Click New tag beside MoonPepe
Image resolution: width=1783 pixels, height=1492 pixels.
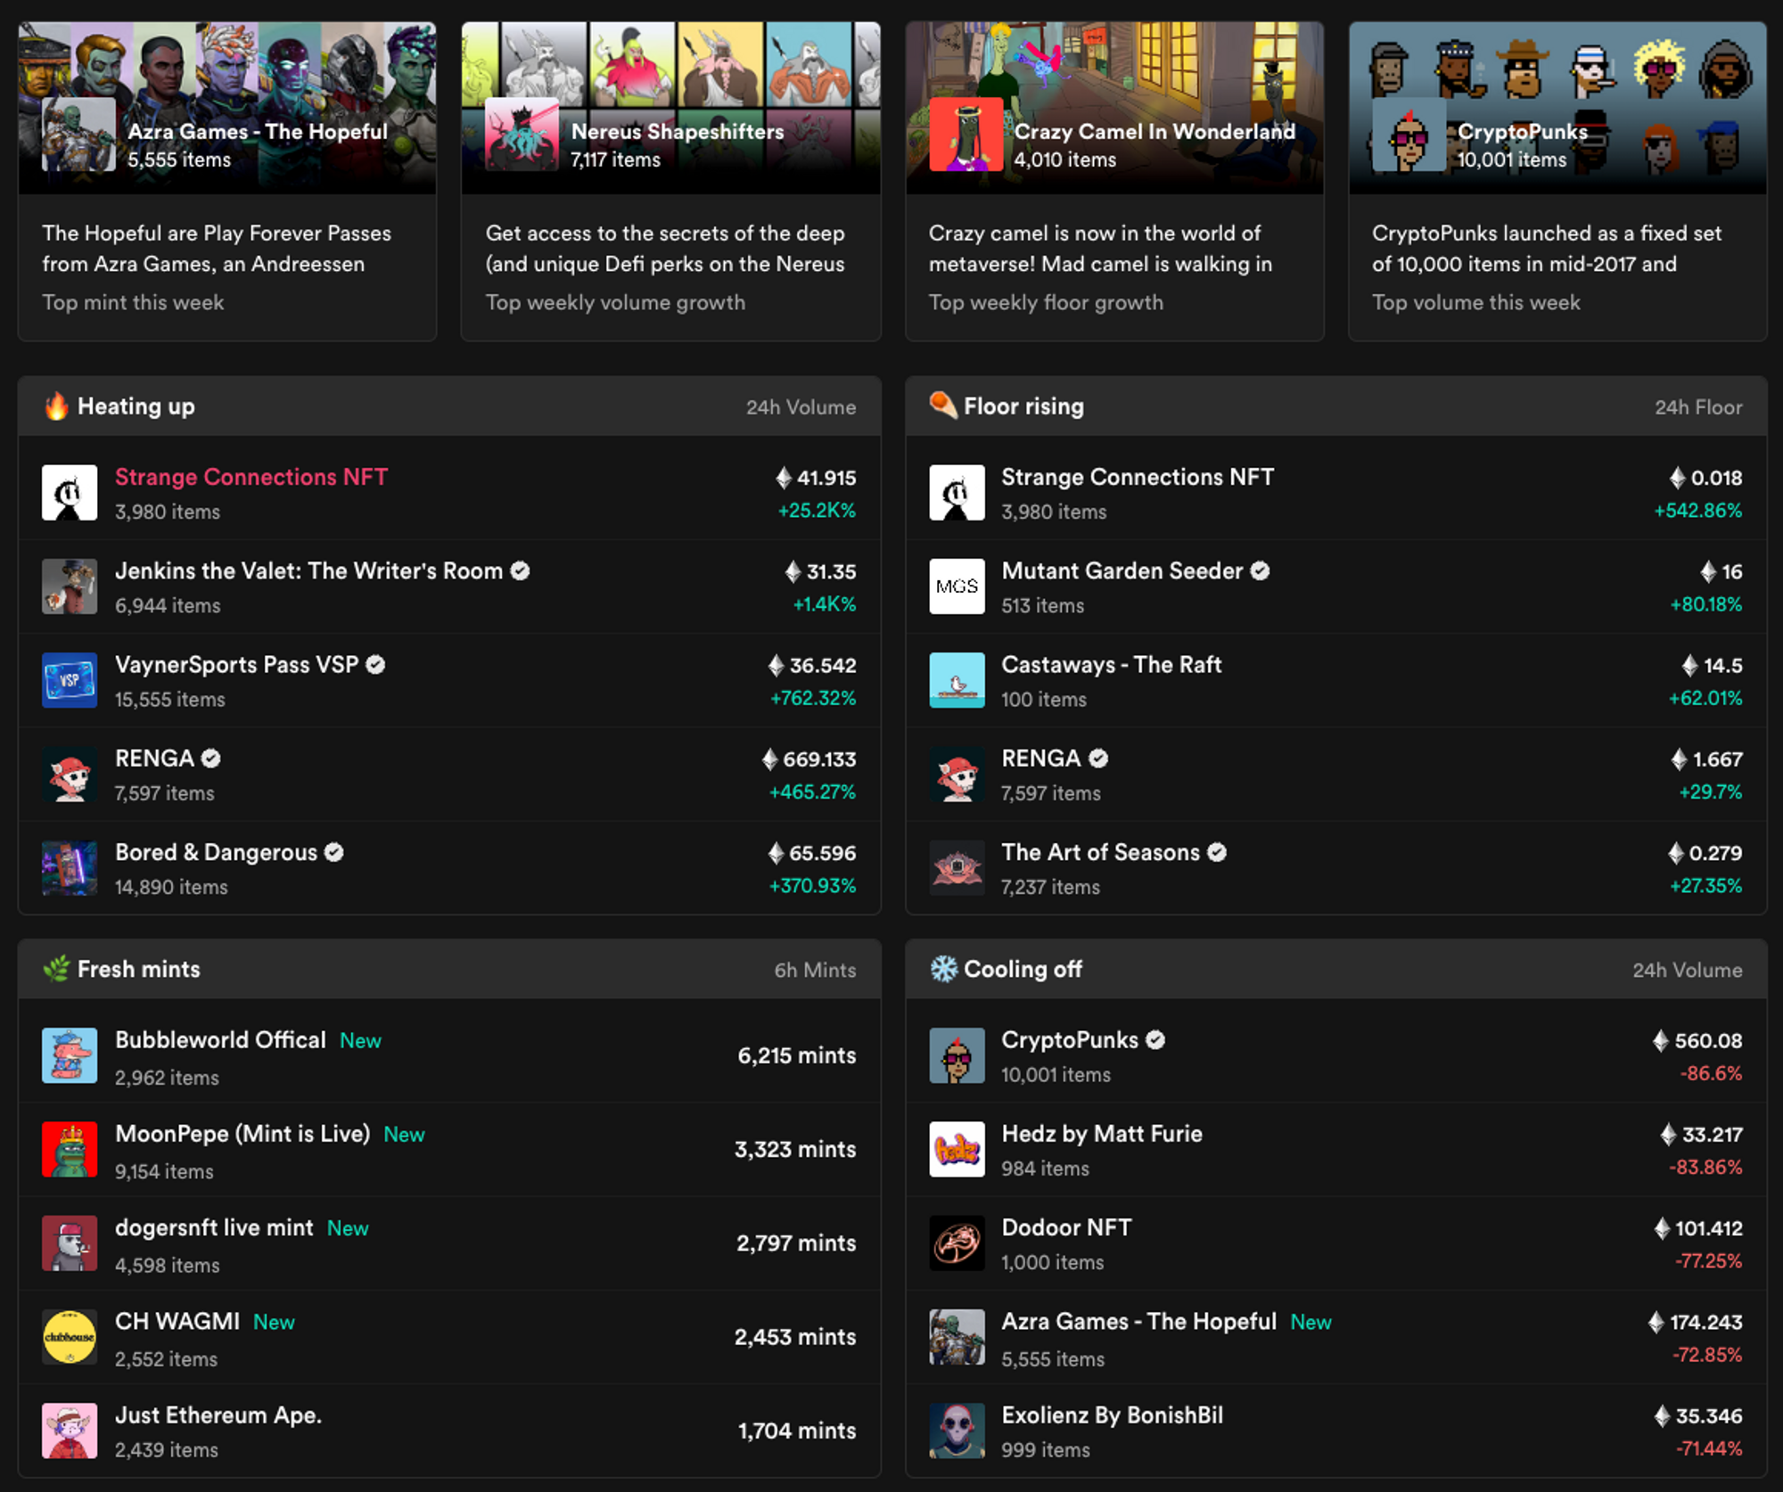(404, 1135)
